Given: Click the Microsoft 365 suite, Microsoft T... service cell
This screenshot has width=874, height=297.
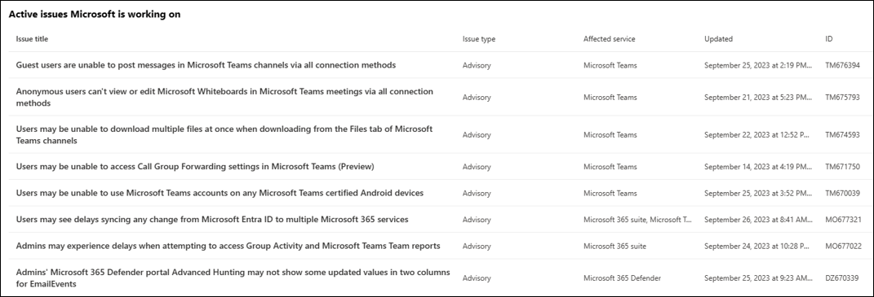Looking at the screenshot, I should [637, 220].
